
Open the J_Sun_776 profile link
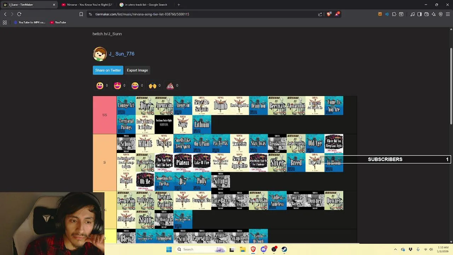coord(121,54)
